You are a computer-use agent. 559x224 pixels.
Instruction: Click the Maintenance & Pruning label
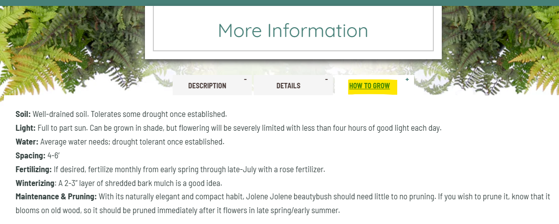click(56, 197)
